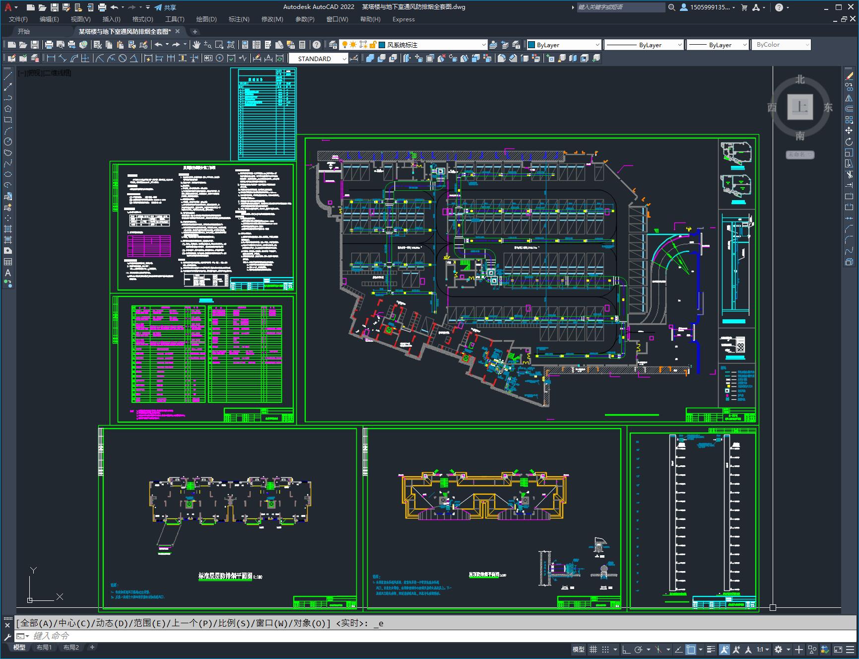The image size is (859, 659).
Task: Select the Mirror modify tool
Action: pyautogui.click(x=849, y=98)
